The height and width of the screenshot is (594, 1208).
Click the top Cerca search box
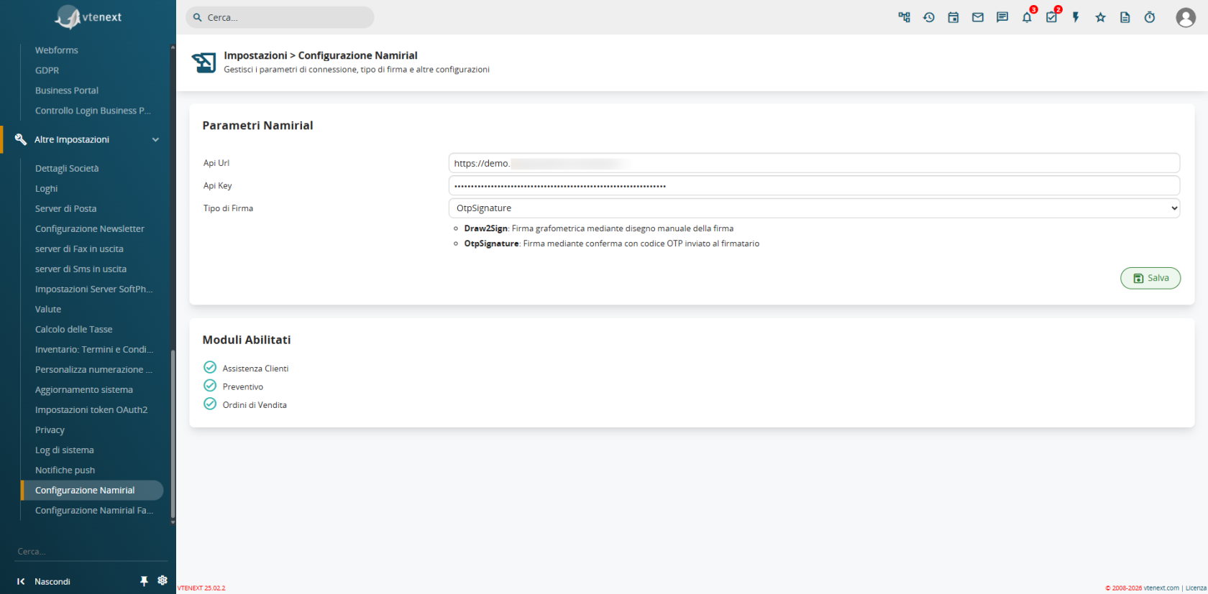click(280, 17)
